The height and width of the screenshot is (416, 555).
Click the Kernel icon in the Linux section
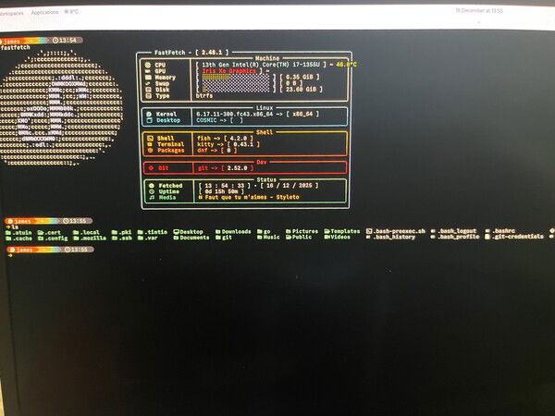pos(148,113)
